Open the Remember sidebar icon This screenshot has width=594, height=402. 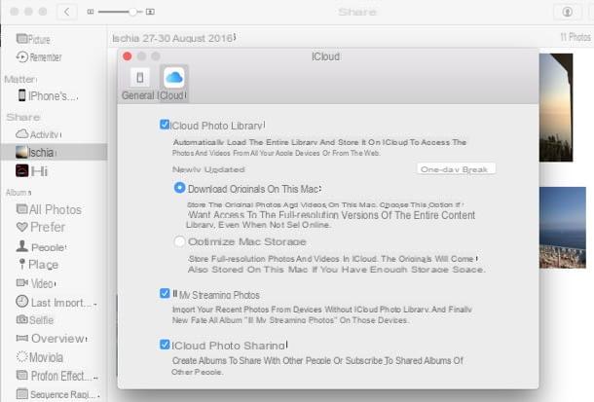(22, 56)
